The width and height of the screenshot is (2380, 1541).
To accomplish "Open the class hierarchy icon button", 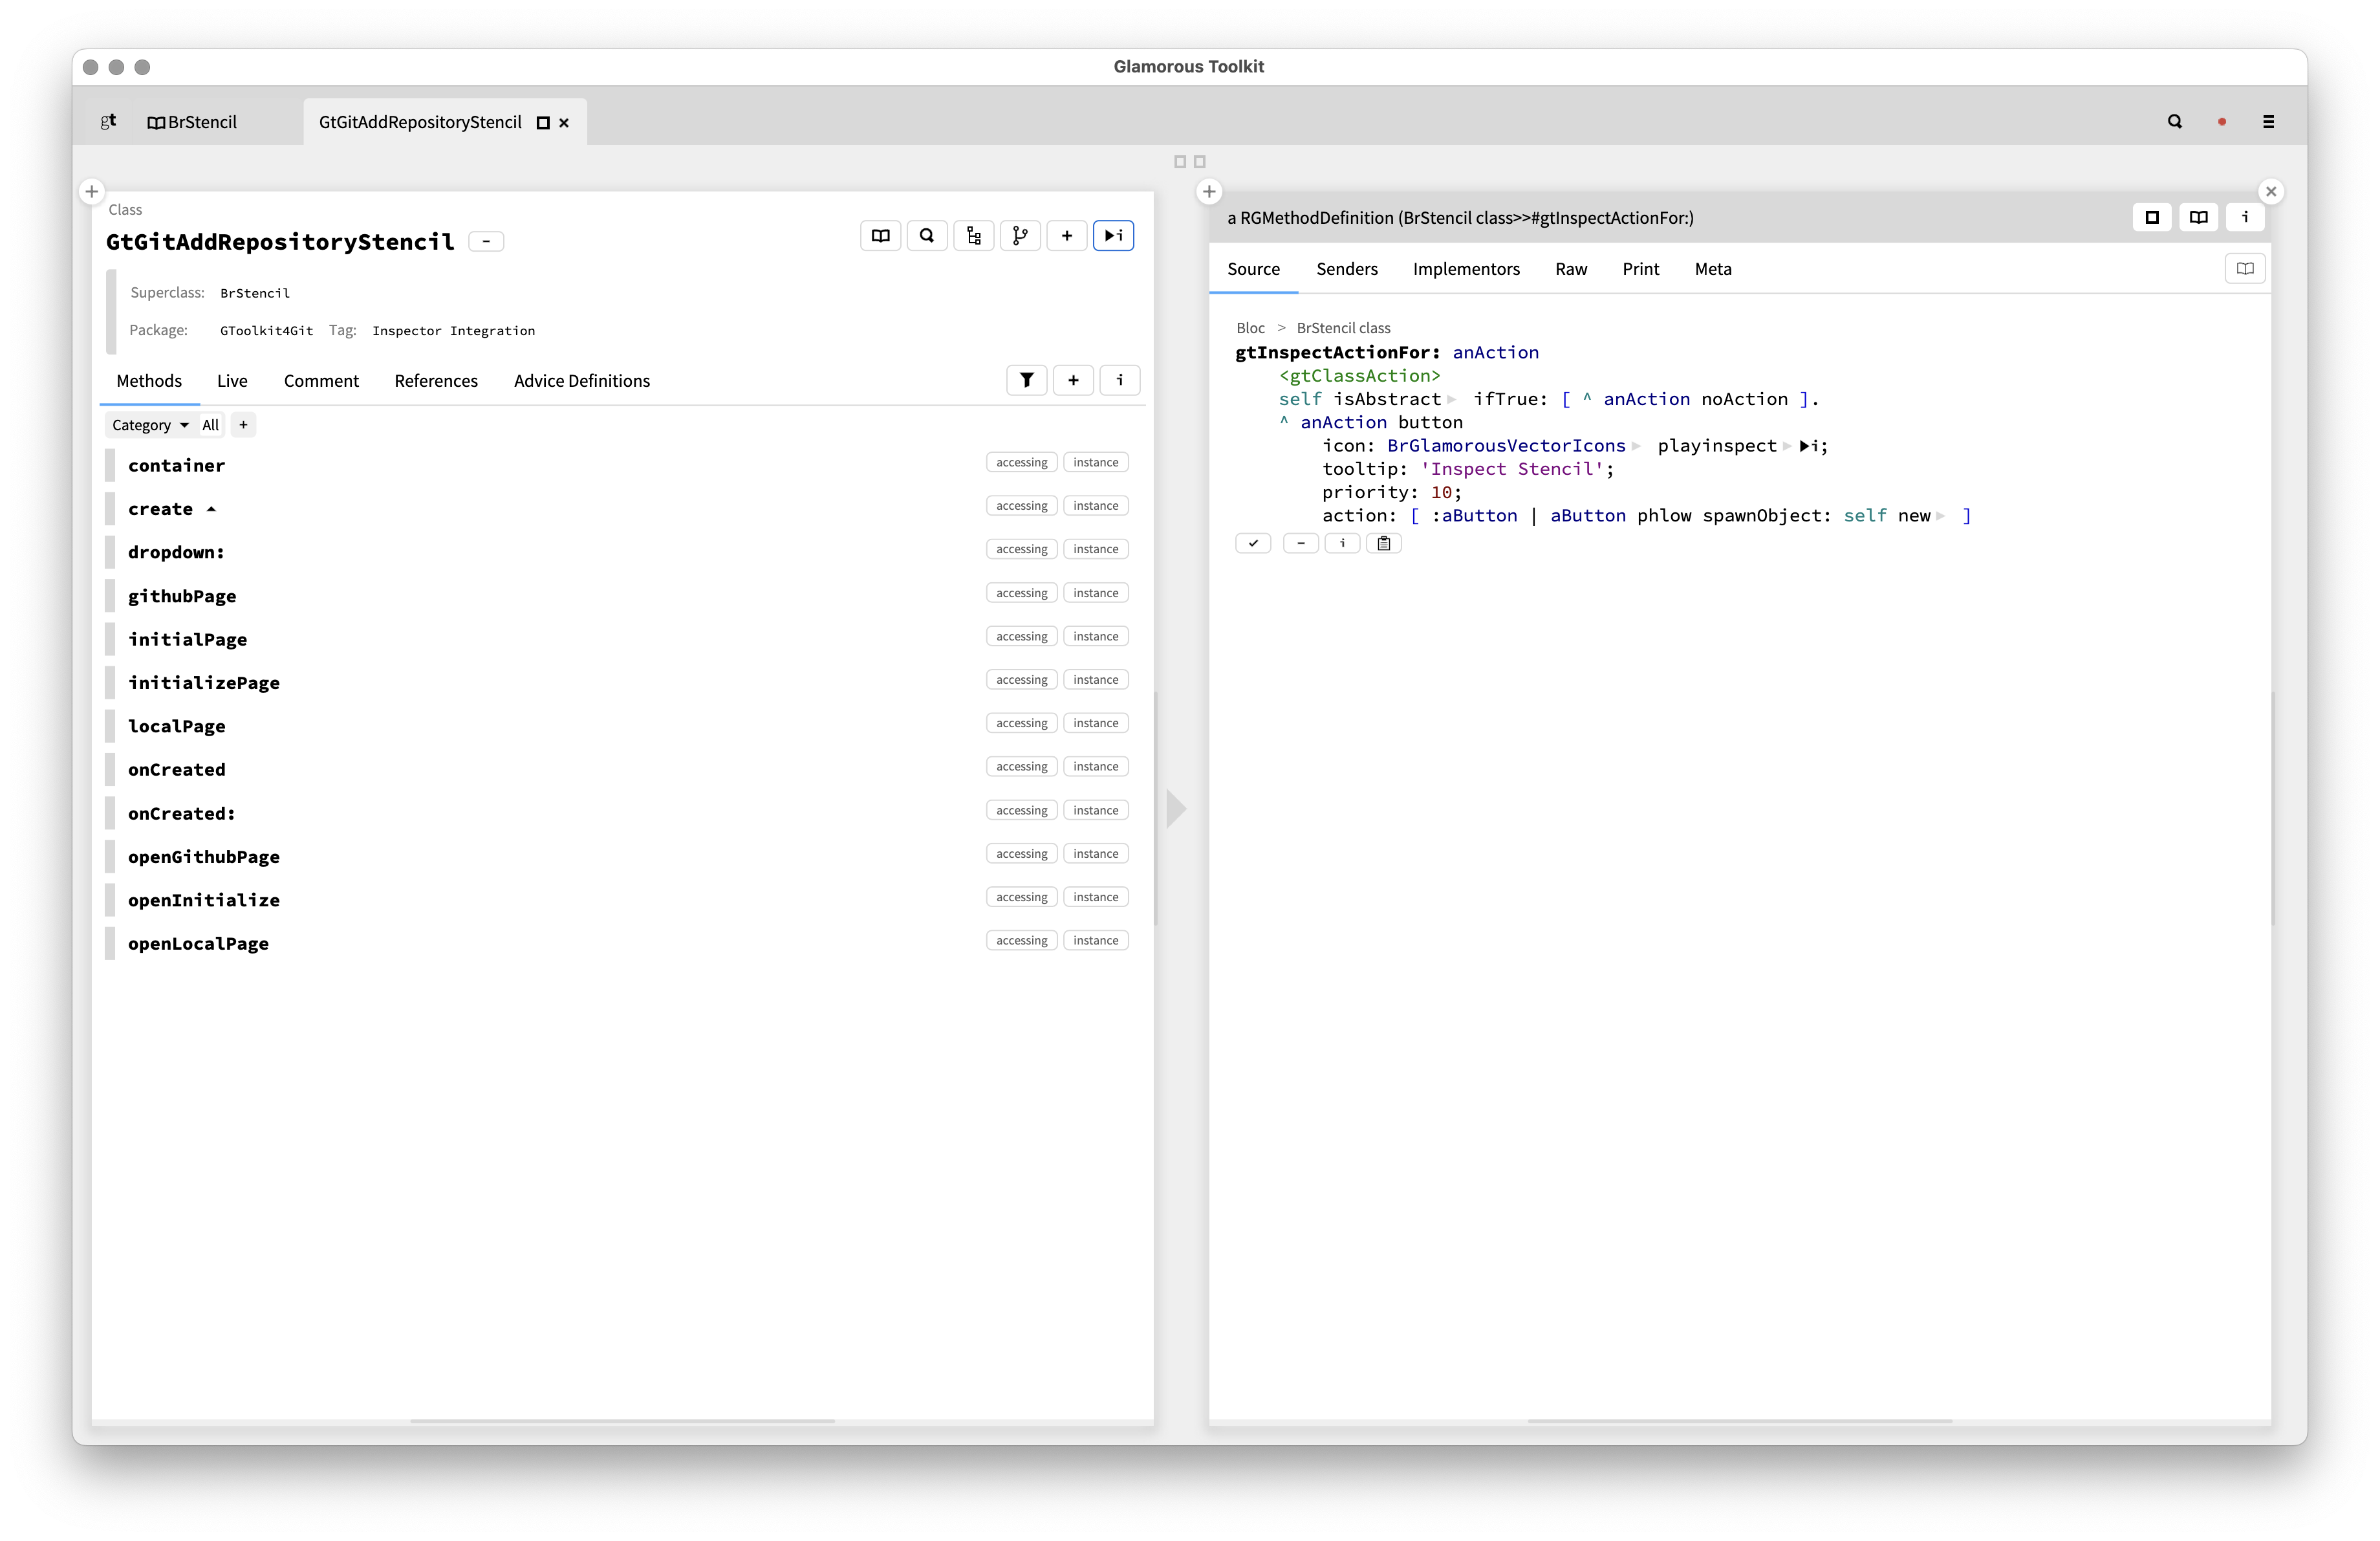I will pyautogui.click(x=973, y=236).
